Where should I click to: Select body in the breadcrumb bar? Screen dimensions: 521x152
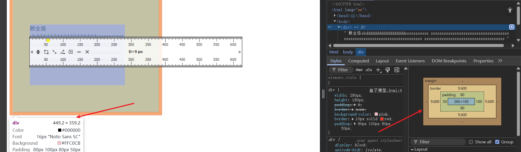pos(348,52)
